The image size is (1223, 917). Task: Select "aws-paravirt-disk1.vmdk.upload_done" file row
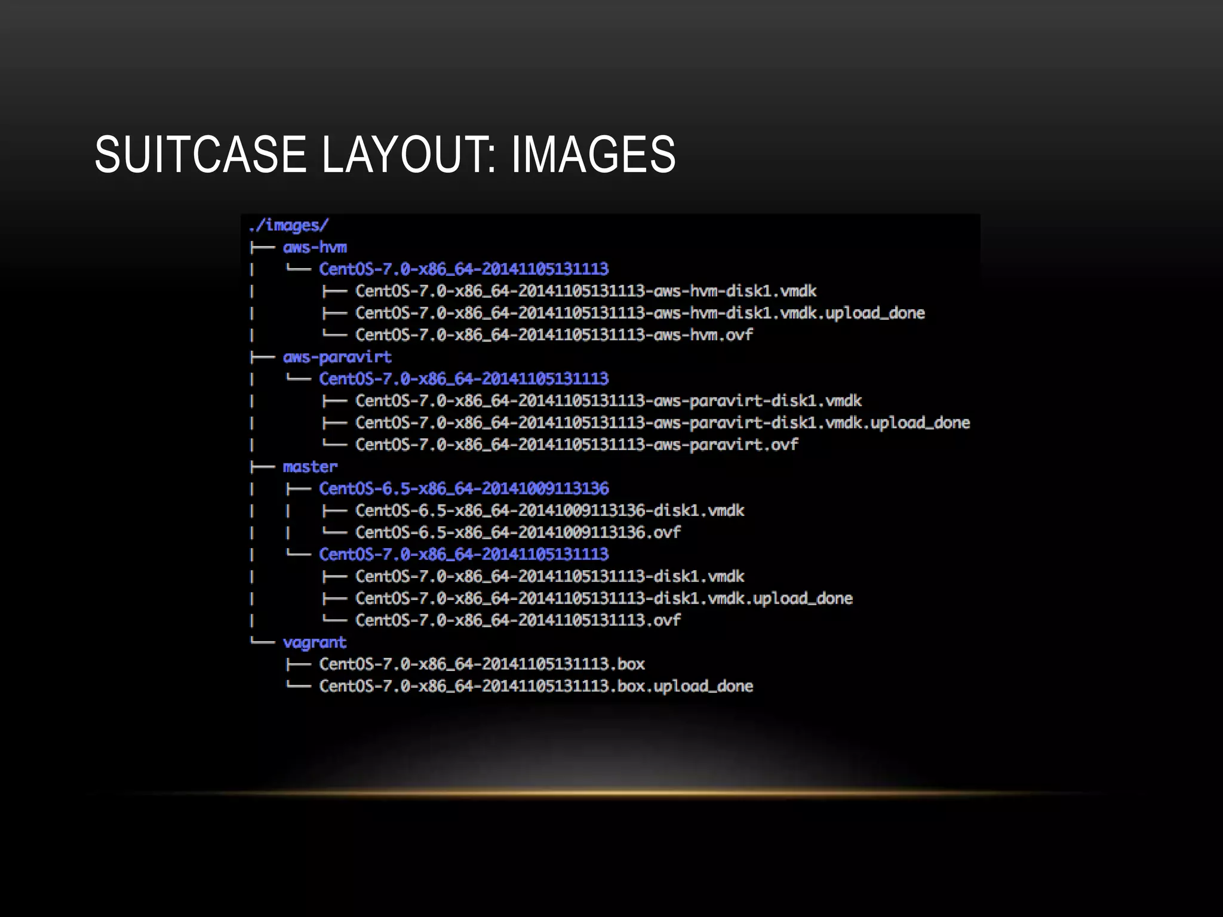click(x=663, y=423)
